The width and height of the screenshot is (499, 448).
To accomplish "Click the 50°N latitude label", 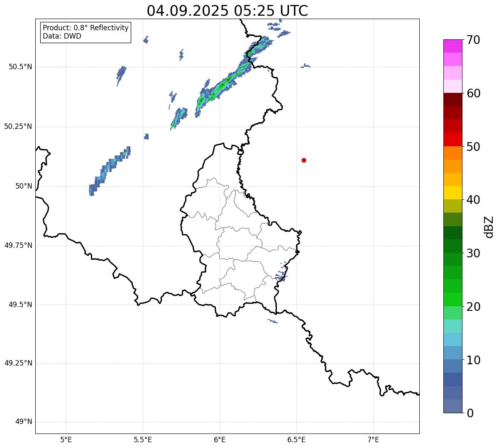I will [24, 186].
